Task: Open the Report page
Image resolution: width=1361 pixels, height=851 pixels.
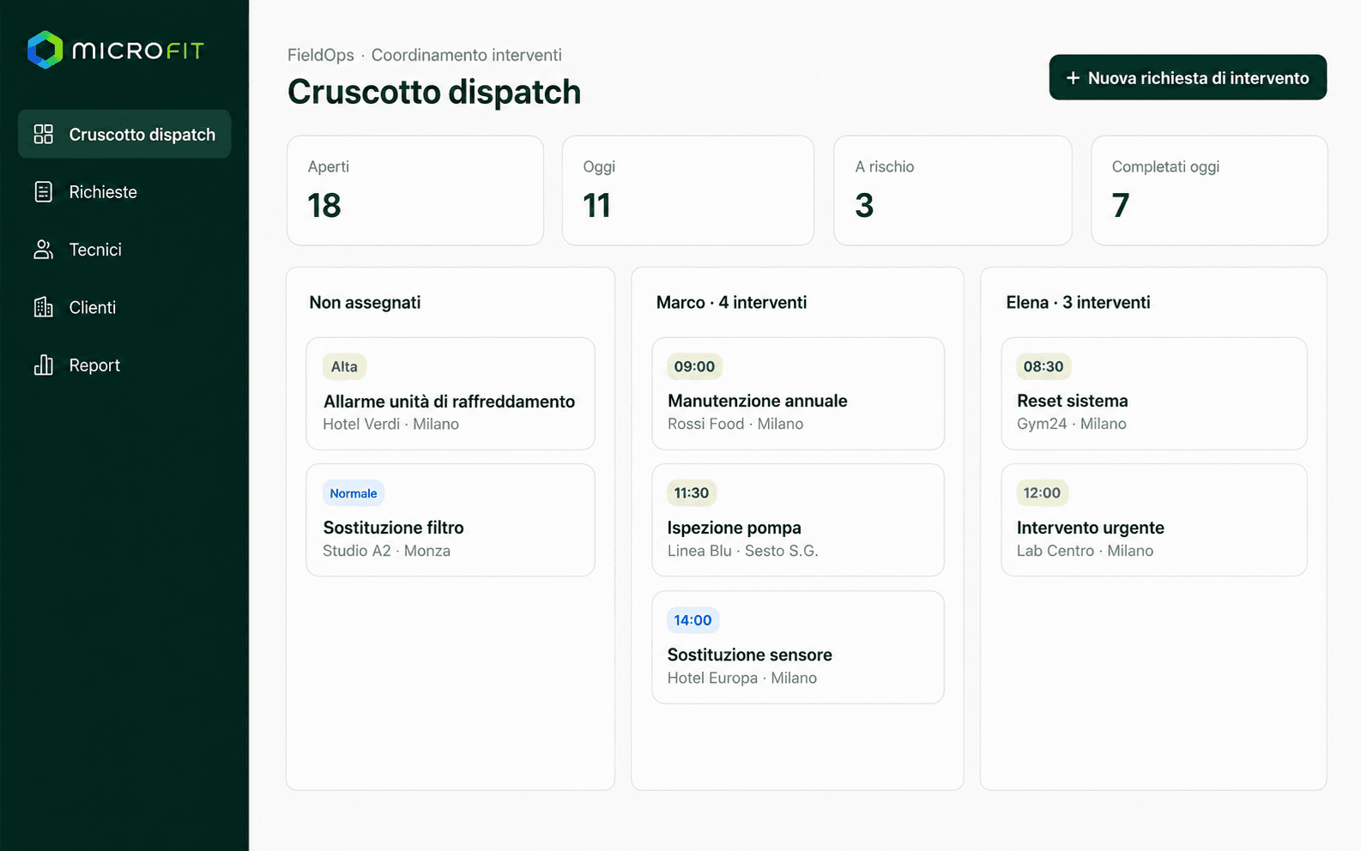Action: point(124,365)
